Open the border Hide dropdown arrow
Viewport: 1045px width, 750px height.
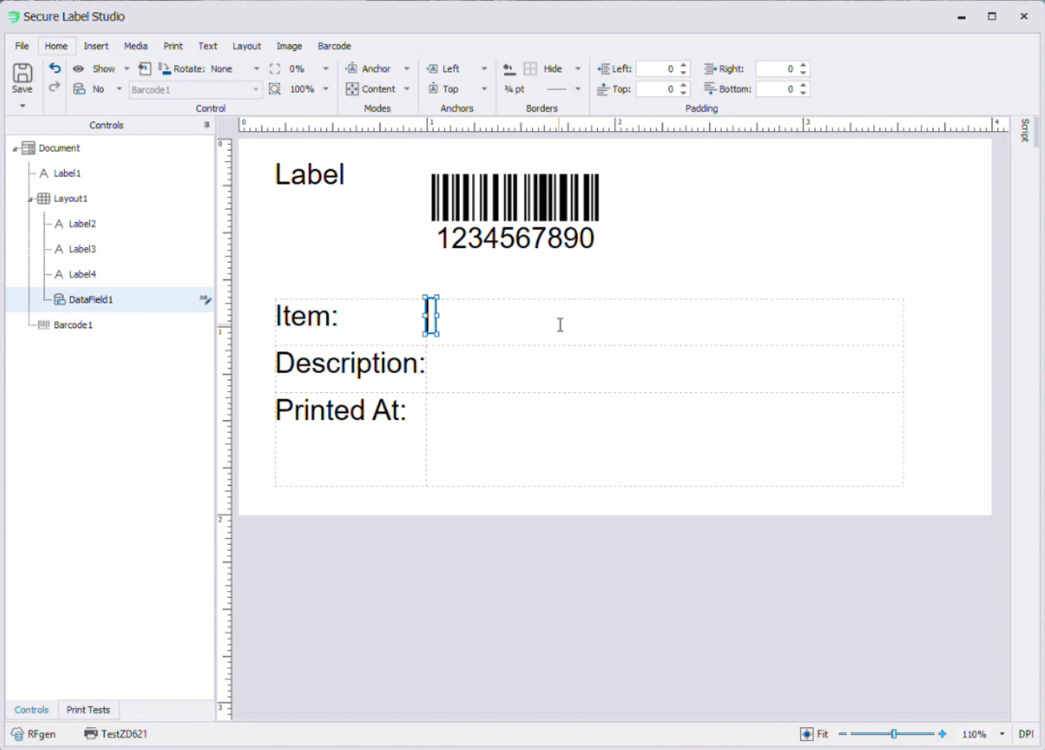pyautogui.click(x=578, y=69)
